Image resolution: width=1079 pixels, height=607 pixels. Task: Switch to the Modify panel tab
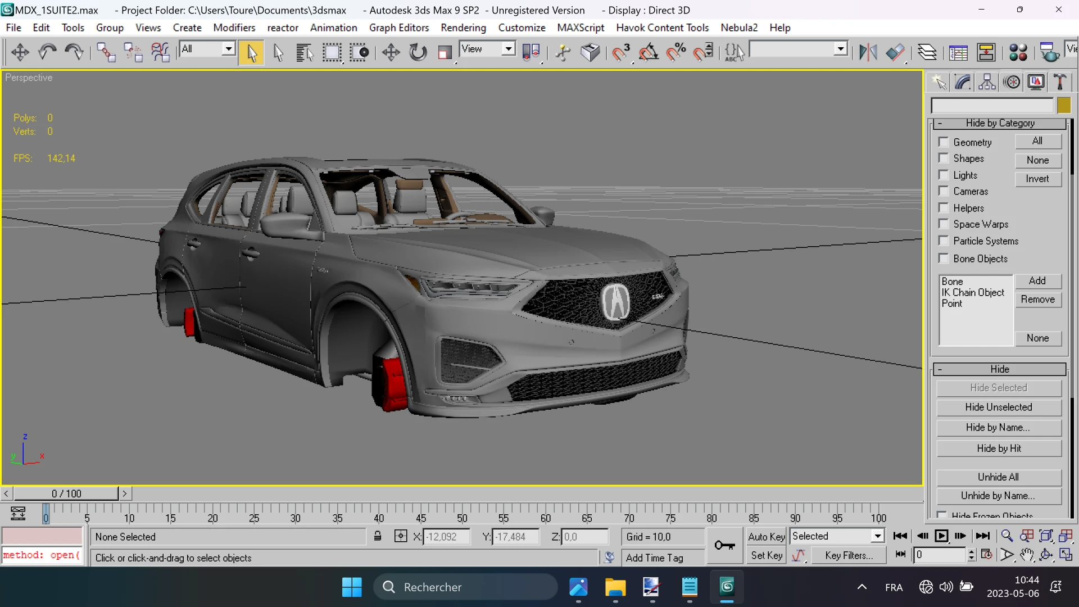tap(963, 82)
